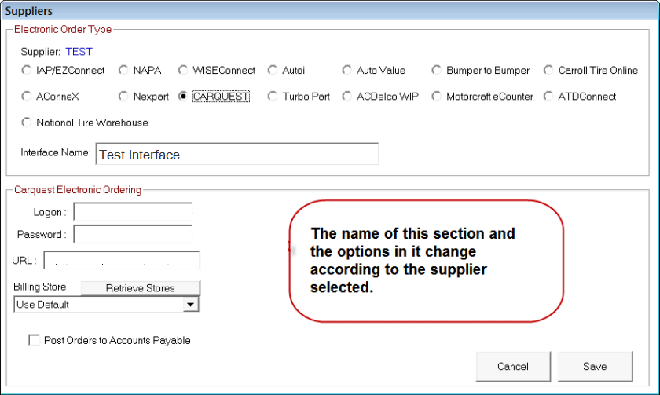660x395 pixels.
Task: Pick the Turbo Part option
Action: pos(273,97)
